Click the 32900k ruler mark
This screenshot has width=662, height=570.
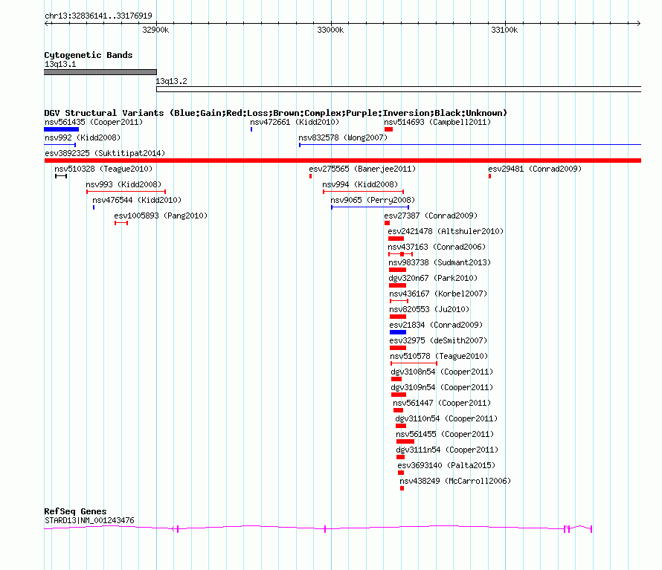[155, 30]
